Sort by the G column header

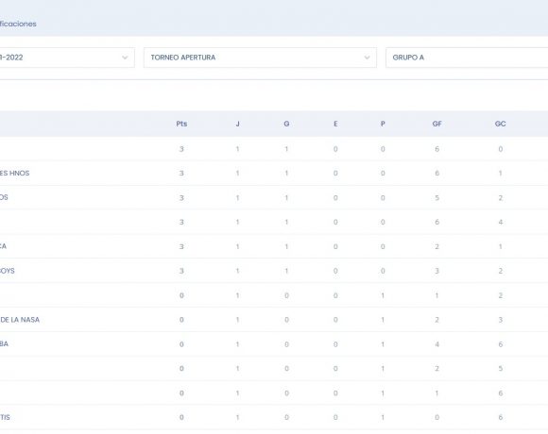[286, 124]
